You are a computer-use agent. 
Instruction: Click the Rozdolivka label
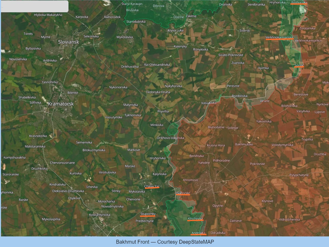(x=240, y=96)
